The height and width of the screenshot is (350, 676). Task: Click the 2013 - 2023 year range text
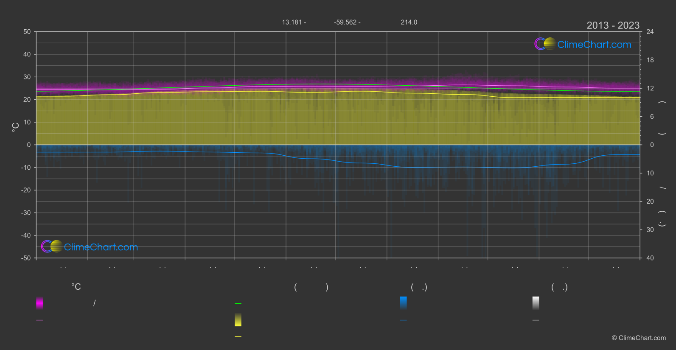[x=613, y=25]
